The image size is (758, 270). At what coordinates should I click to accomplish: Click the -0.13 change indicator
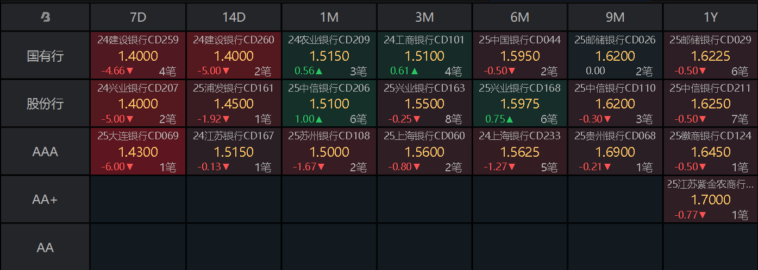(213, 167)
